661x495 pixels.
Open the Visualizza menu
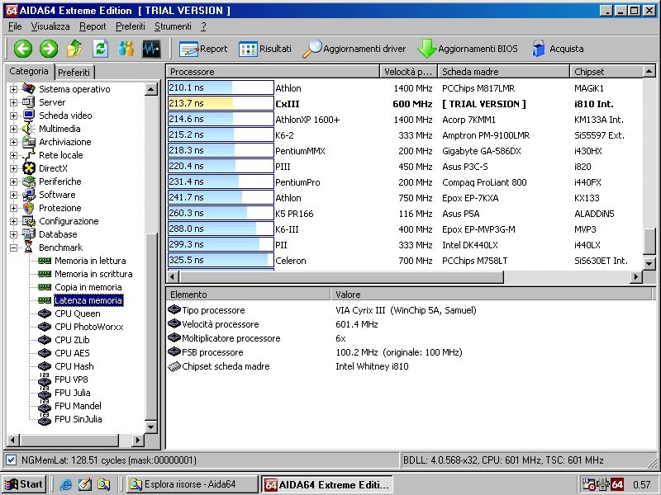pyautogui.click(x=50, y=26)
